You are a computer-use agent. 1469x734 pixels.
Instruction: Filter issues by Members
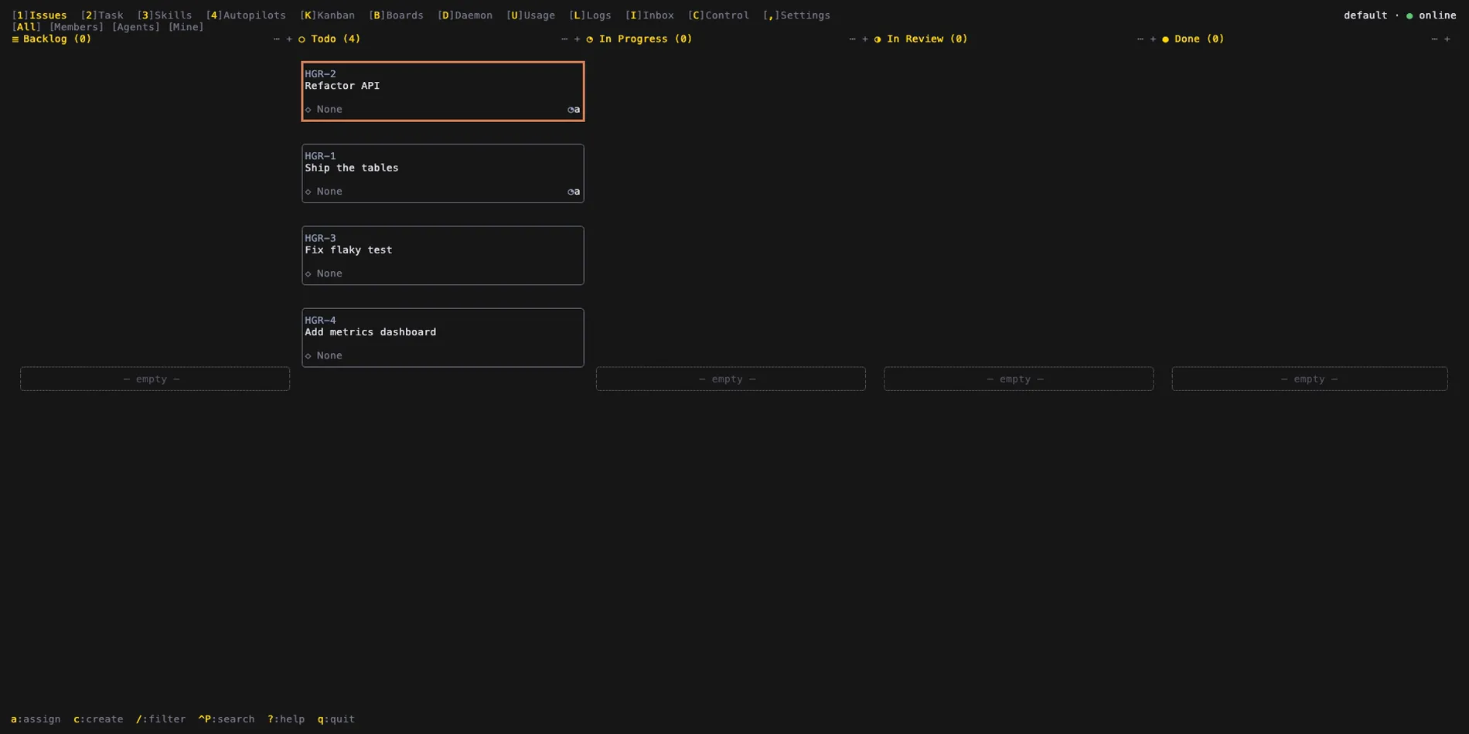(77, 27)
